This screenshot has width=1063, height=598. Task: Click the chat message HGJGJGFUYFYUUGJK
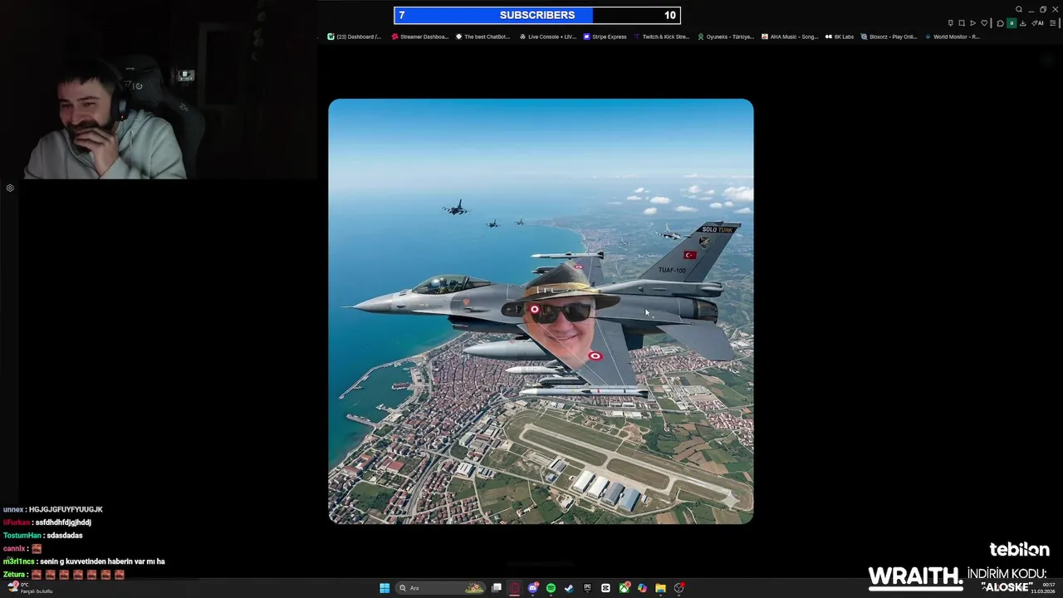tap(66, 510)
